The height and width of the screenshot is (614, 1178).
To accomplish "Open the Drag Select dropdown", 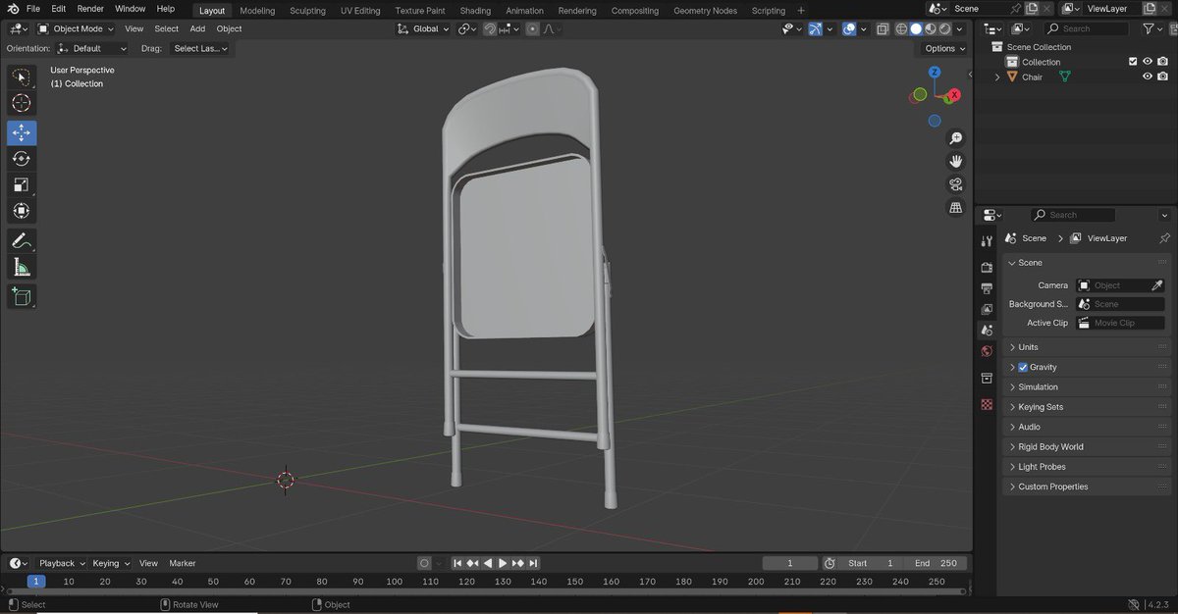I will (199, 48).
